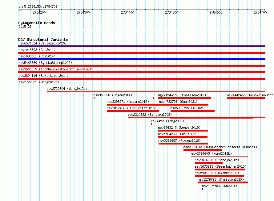Click the 2784200 ruler tick label
This screenshot has height=201, width=274.
[x=39, y=12]
